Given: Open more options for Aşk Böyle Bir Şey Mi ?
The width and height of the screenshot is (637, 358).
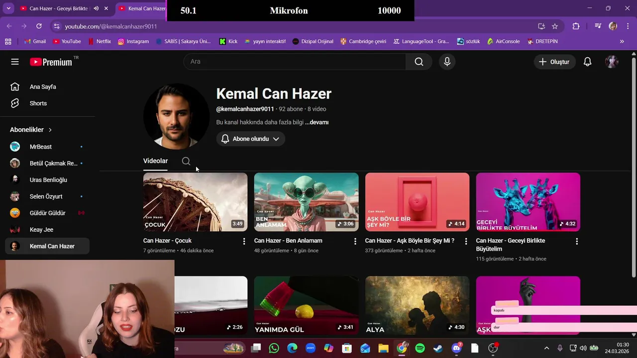Looking at the screenshot, I should click(466, 241).
